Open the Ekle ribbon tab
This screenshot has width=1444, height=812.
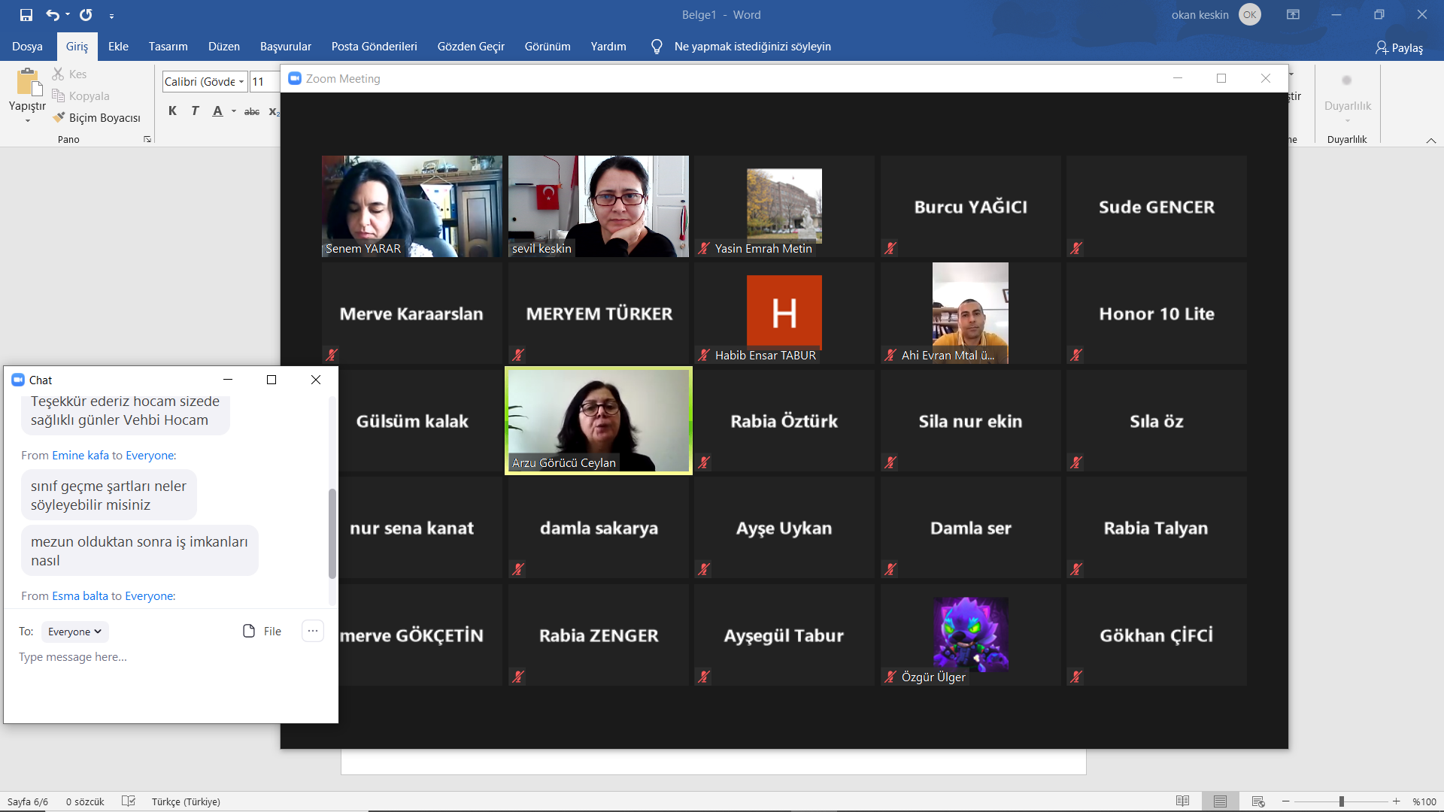pyautogui.click(x=118, y=47)
